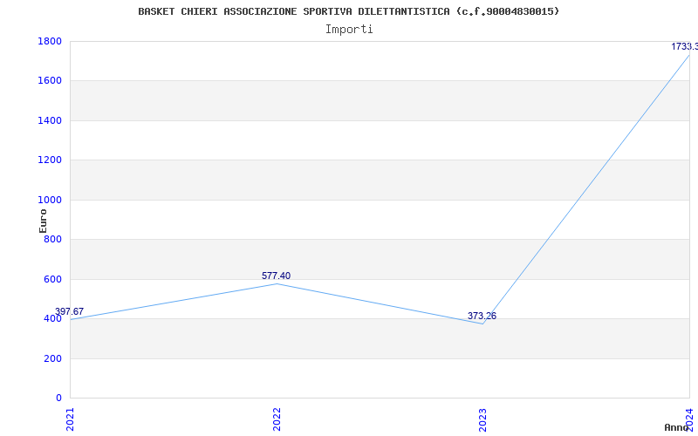Click the 373.26 data label

point(482,316)
